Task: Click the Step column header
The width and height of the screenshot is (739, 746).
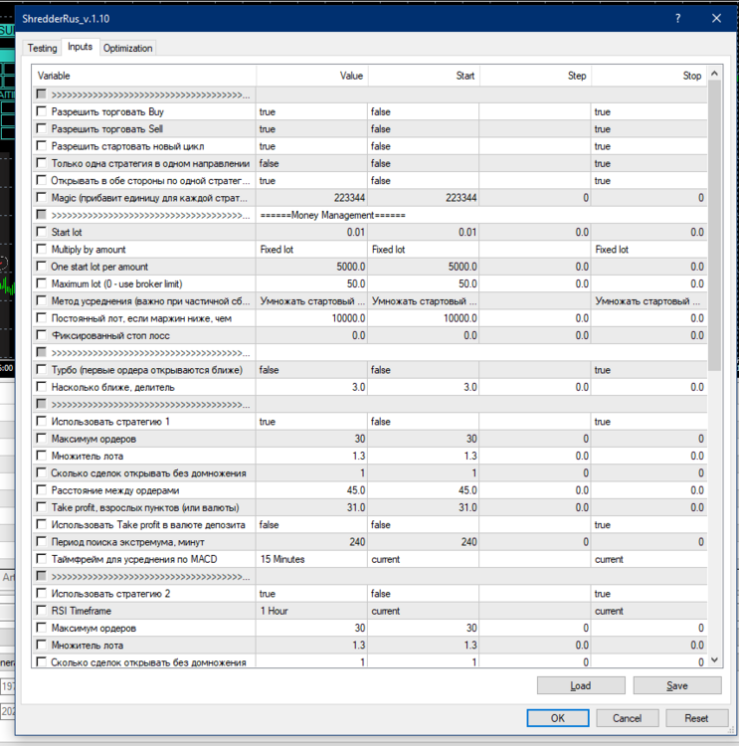Action: [x=535, y=76]
